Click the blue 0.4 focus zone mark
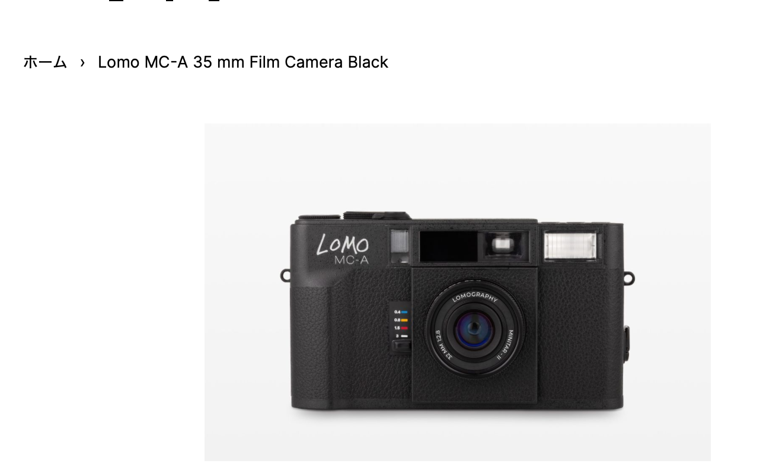766x470 pixels. [x=401, y=312]
